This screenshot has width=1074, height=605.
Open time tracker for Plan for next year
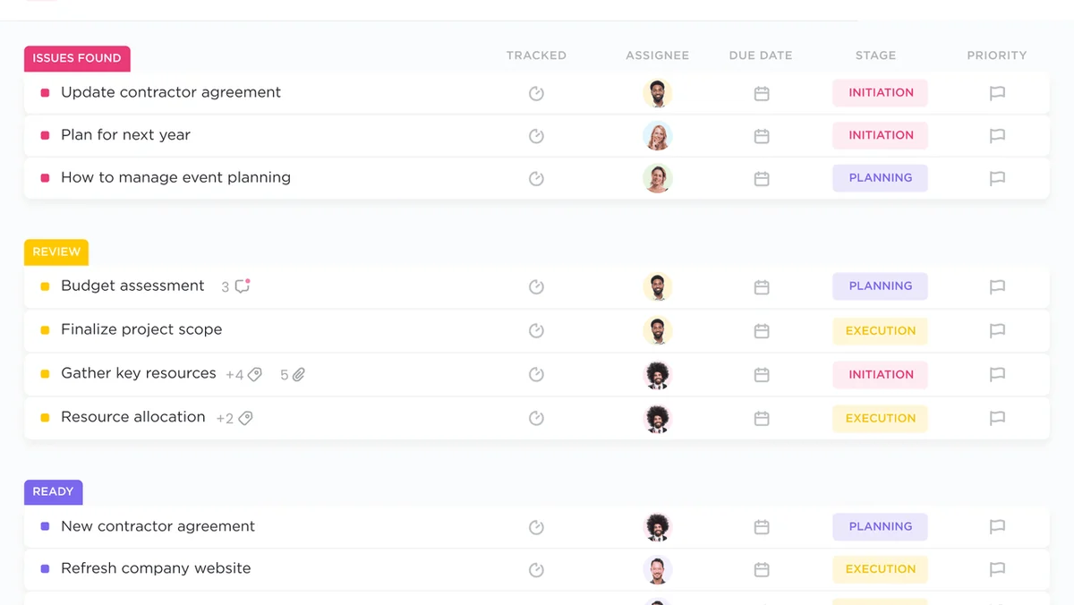coord(536,136)
